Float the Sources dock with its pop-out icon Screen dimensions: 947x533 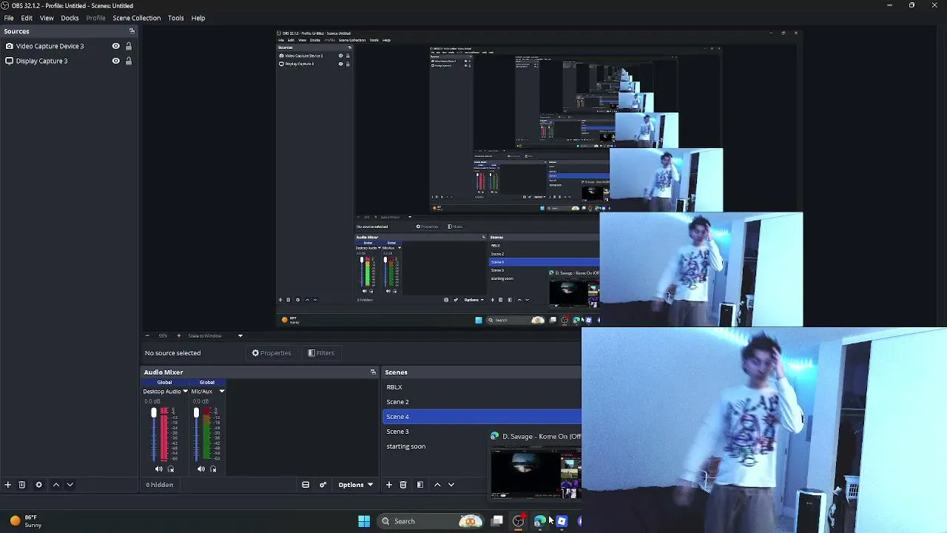point(132,31)
